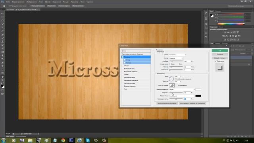
Task: Add a Levels adjustment layer
Action: coord(228,33)
